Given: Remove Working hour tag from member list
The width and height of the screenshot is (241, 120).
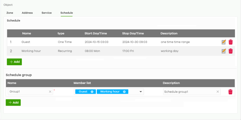Looking at the screenshot, I should click(x=124, y=92).
